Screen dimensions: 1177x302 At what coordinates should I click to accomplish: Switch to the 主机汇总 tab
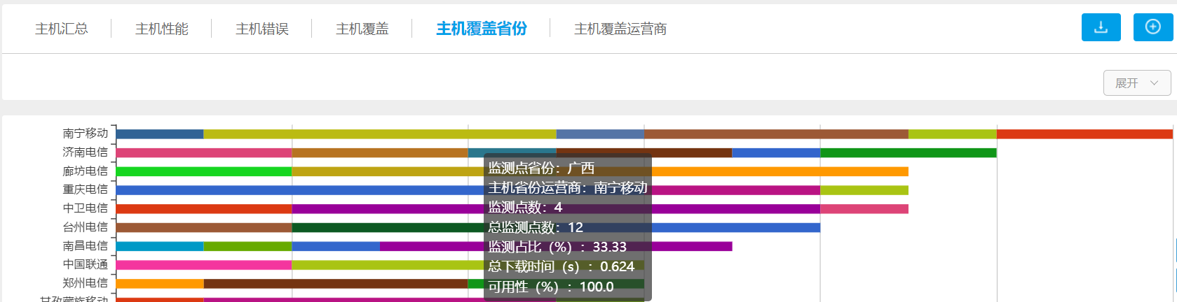(62, 29)
